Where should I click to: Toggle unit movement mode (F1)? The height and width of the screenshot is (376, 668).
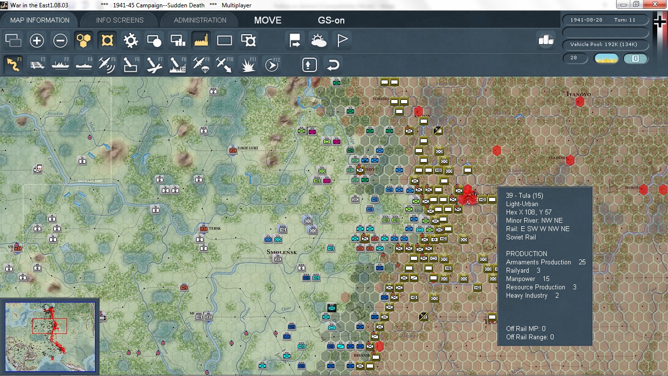coord(14,65)
